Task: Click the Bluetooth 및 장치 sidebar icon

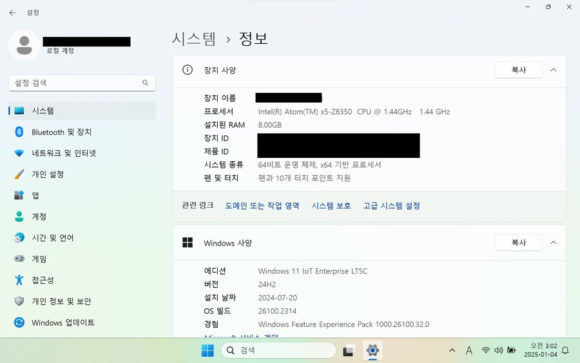Action: tap(19, 132)
